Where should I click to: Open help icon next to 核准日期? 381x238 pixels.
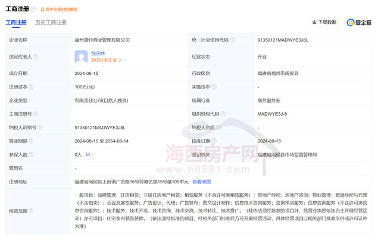(x=214, y=141)
